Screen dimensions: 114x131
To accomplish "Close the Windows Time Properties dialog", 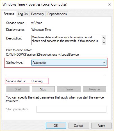I will [x=110, y=4].
